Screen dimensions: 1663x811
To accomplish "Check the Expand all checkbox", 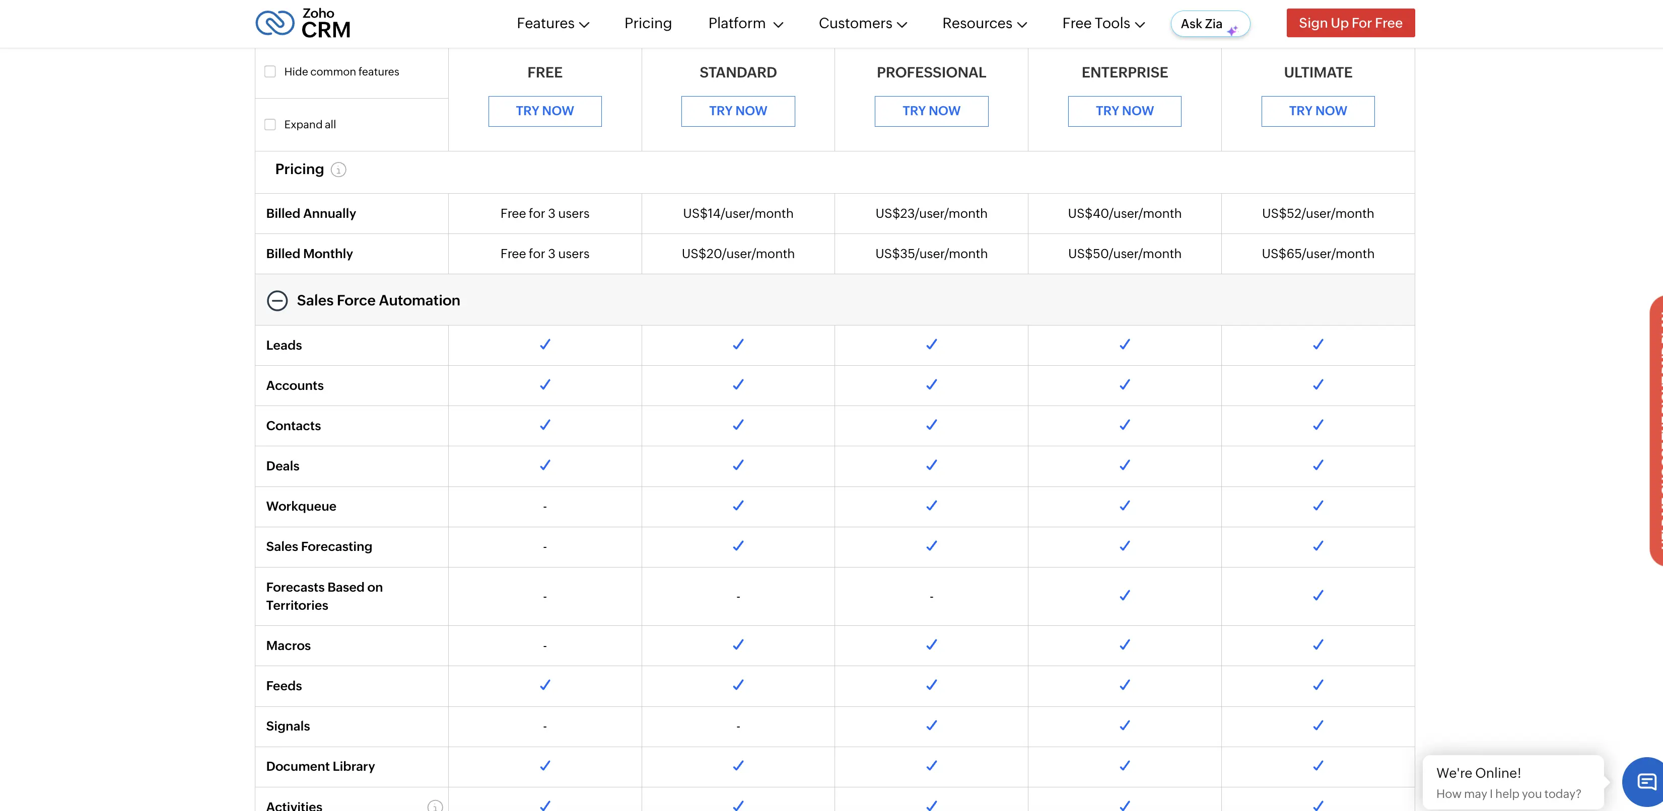I will (x=270, y=124).
